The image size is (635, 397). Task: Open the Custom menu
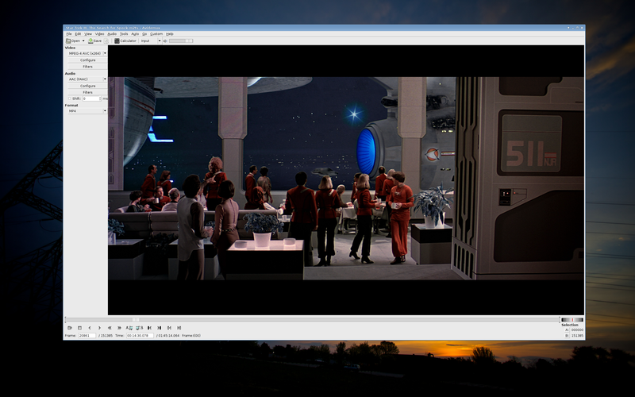coord(156,34)
